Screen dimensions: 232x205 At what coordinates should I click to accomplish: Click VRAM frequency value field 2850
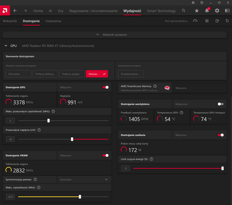coord(10,197)
